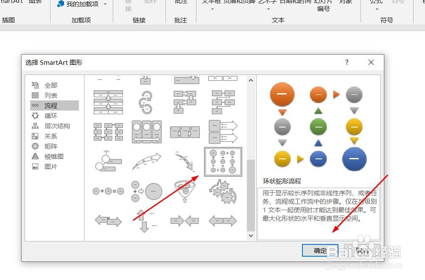425x280 pixels.
Task: Select the 环状蛇形流程 SmartArt thumbnail
Action: click(222, 162)
